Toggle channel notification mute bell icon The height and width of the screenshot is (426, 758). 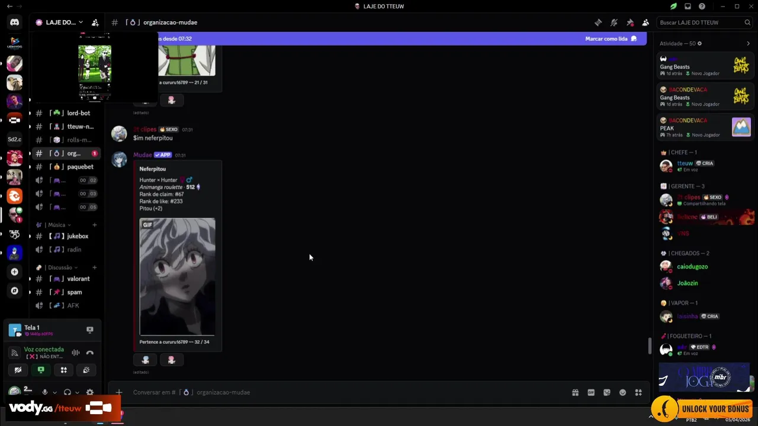coord(614,22)
